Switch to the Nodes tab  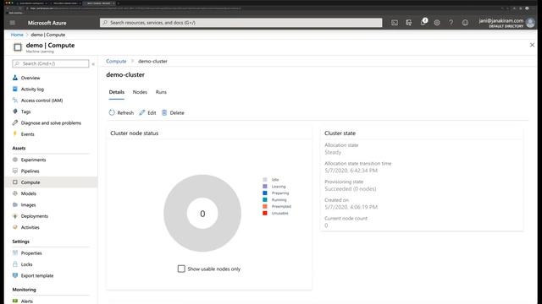(x=140, y=92)
